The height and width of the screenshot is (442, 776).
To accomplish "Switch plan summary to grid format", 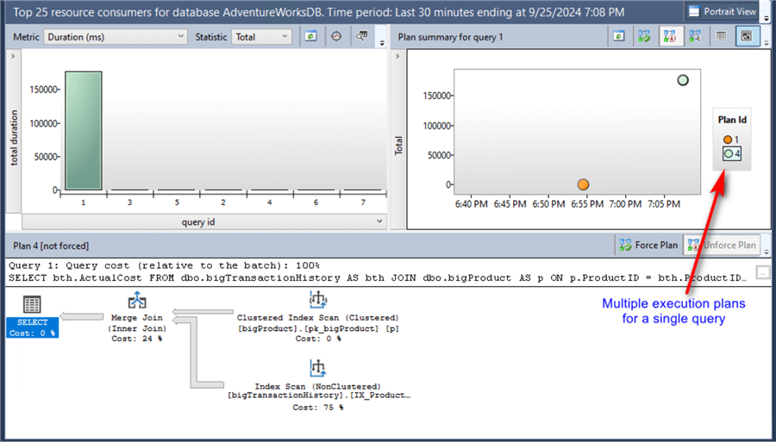I will coord(721,36).
